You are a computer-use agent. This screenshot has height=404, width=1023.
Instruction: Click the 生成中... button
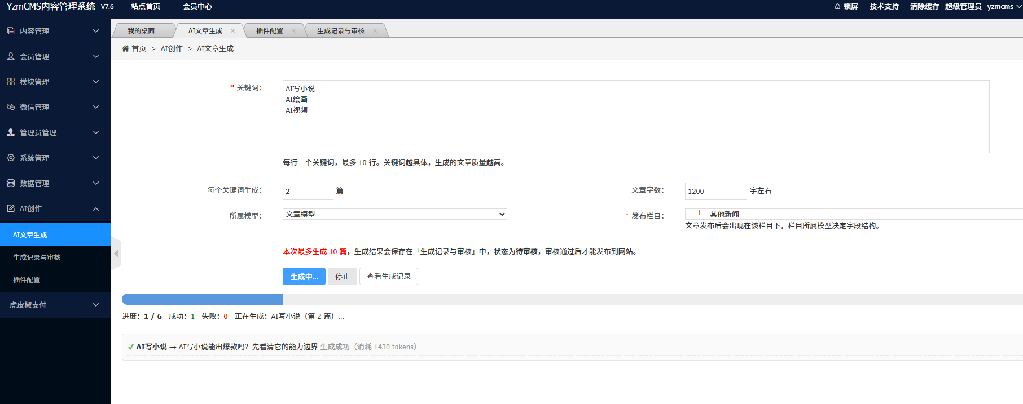coord(304,277)
